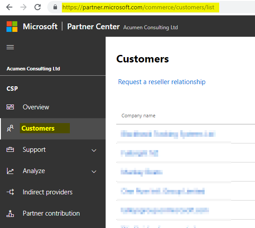Viewport: 255px width, 228px height.
Task: Open the third blurred customer row
Action: click(x=141, y=172)
